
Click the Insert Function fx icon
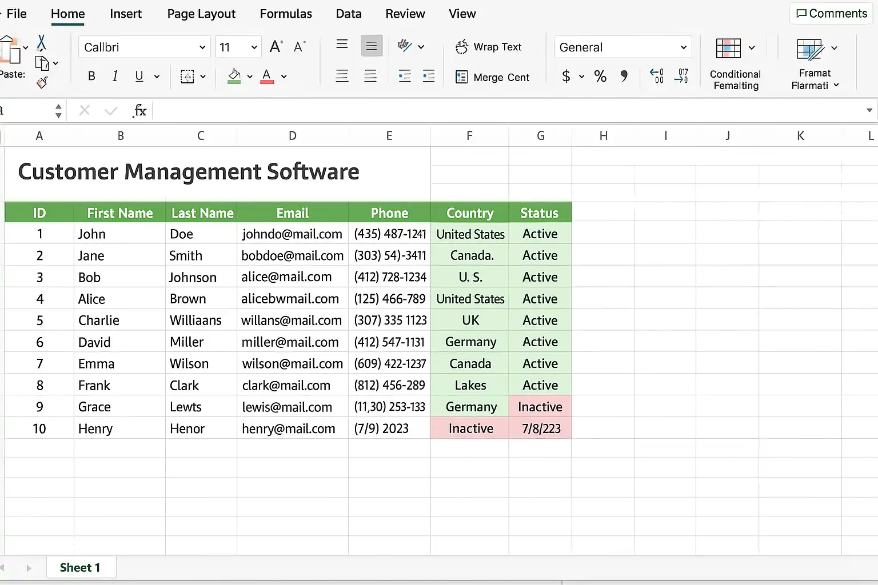(x=139, y=111)
